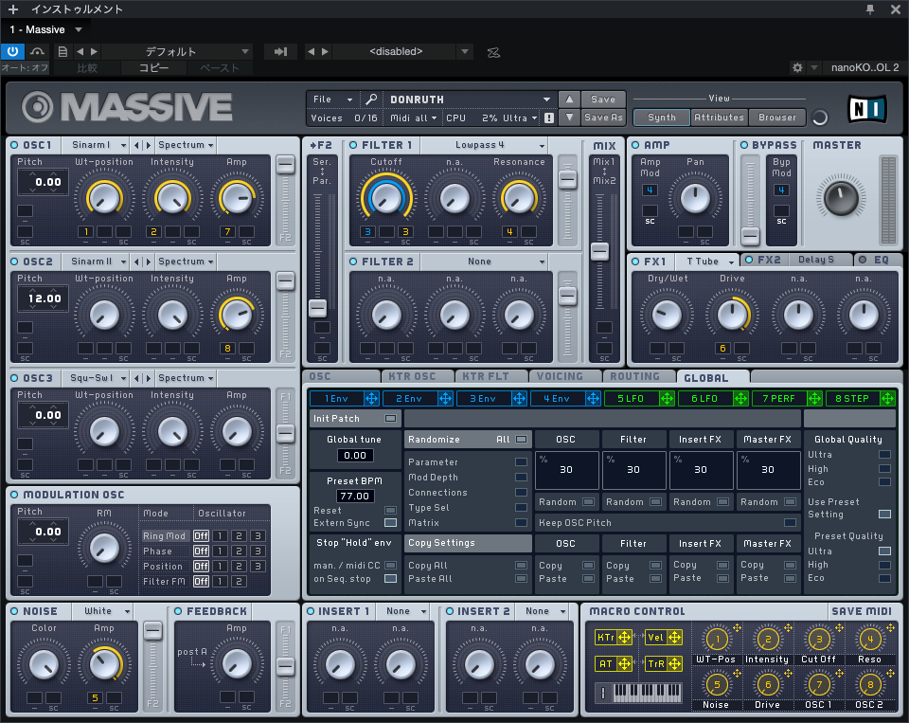
Task: Open the DONRUTH preset name dropdown
Action: [x=470, y=99]
